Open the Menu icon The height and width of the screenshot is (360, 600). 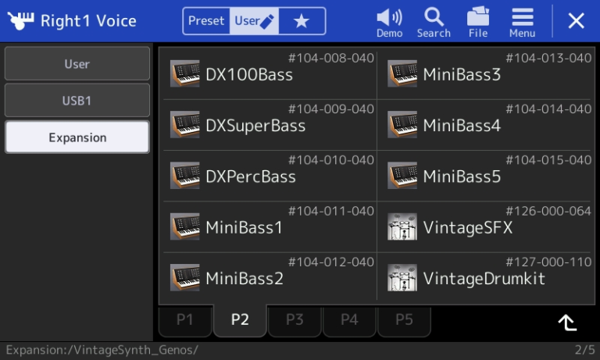coord(523,23)
